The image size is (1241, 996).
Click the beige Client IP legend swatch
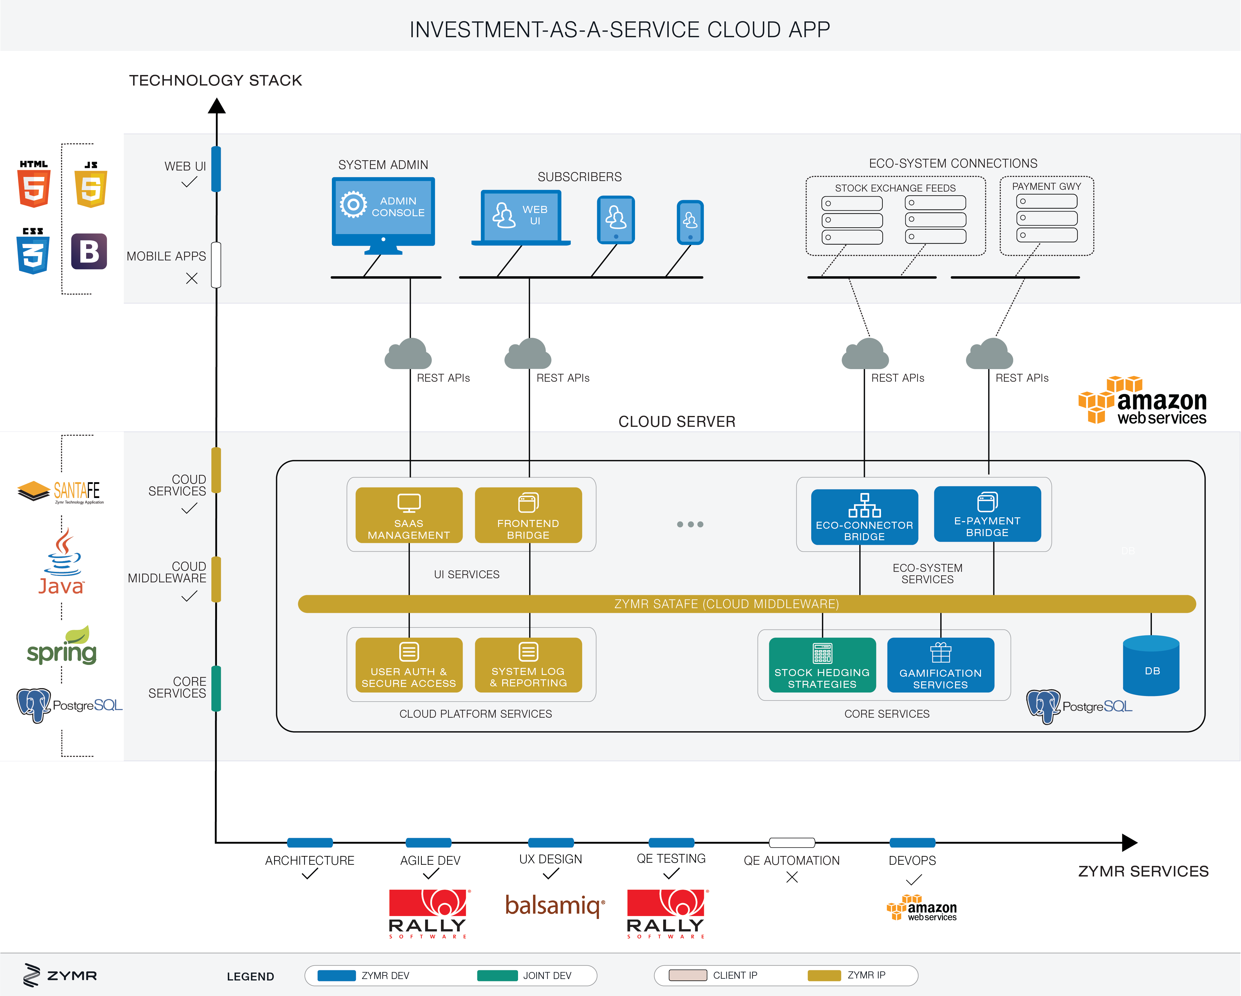(x=688, y=975)
